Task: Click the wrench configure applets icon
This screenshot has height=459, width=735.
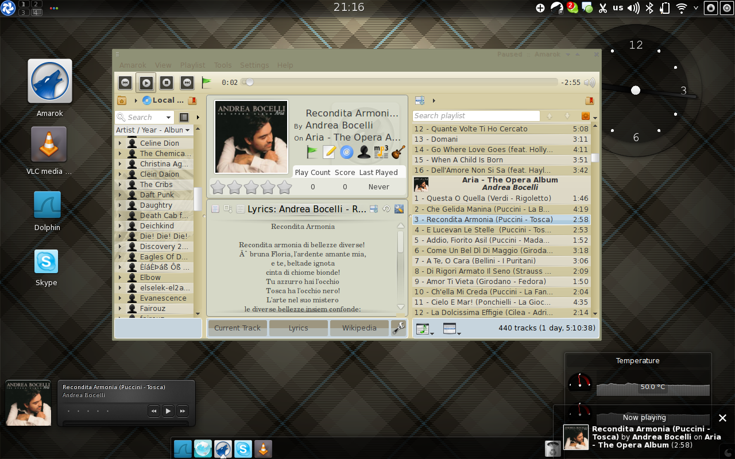Action: click(398, 328)
